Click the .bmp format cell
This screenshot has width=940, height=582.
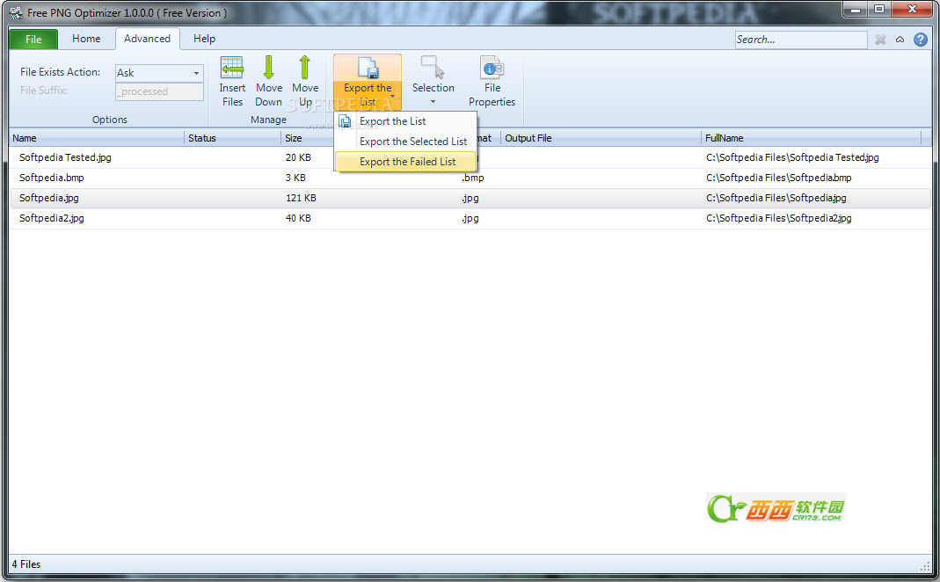tap(473, 178)
